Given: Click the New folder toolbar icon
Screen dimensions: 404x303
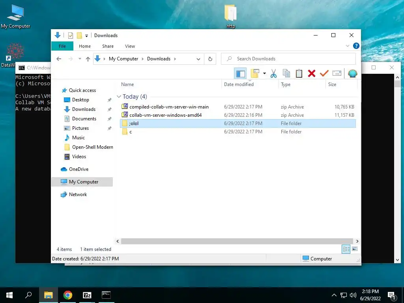Looking at the screenshot, I should click(255, 73).
